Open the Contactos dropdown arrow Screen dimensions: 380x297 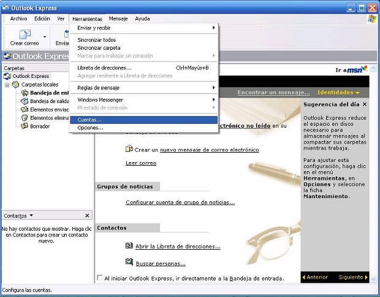tap(31, 215)
